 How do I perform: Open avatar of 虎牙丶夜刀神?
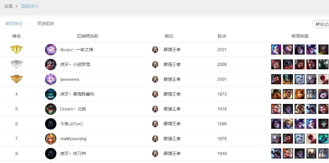click(51, 154)
